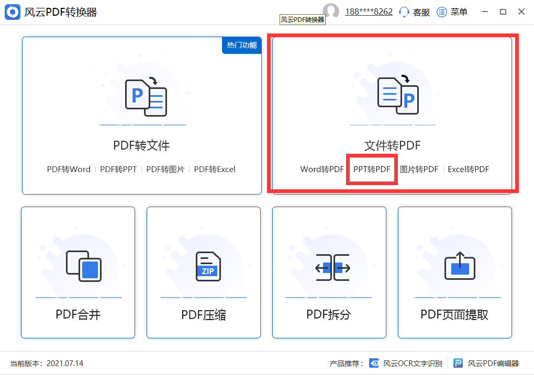Open the PDF页面提取 label

tap(454, 314)
